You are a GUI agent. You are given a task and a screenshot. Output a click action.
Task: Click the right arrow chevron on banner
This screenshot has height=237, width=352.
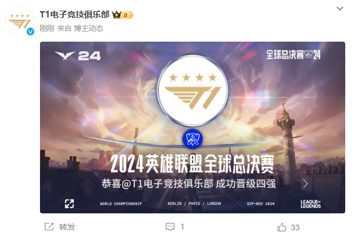(x=305, y=184)
